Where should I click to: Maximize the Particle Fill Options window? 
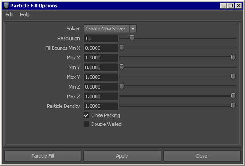[x=231, y=6]
